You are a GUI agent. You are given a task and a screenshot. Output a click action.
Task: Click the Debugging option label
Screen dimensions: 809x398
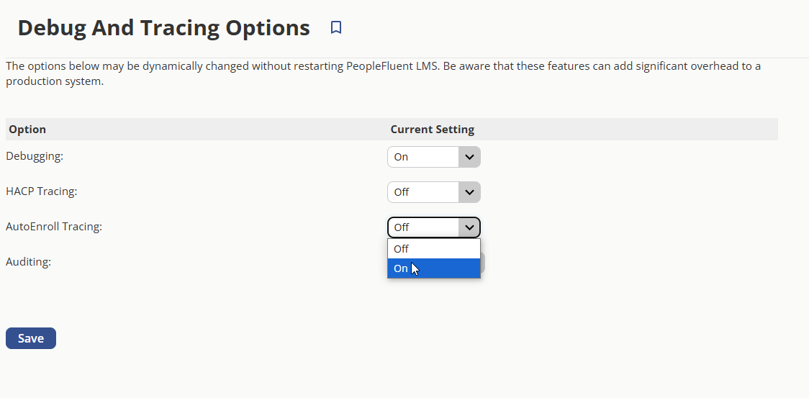35,156
